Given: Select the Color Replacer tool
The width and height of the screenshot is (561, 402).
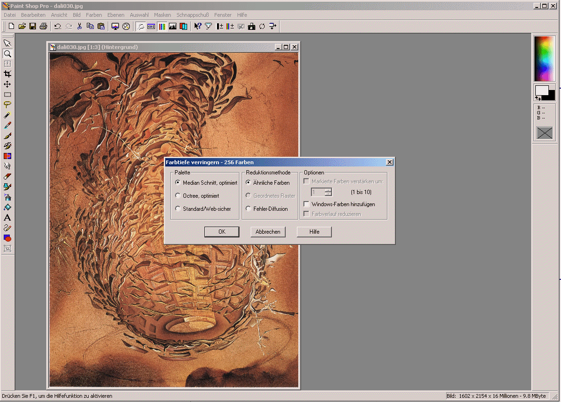Looking at the screenshot, I should pos(7,156).
